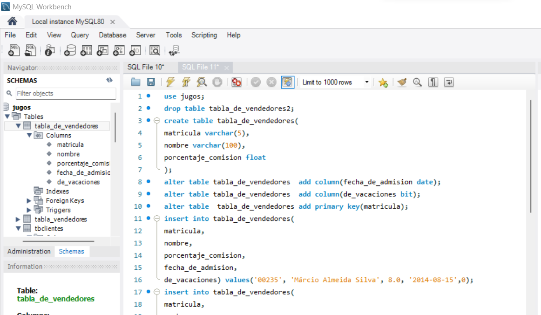This screenshot has width=541, height=315.
Task: Expand the Foreign Keys node
Action: point(29,200)
